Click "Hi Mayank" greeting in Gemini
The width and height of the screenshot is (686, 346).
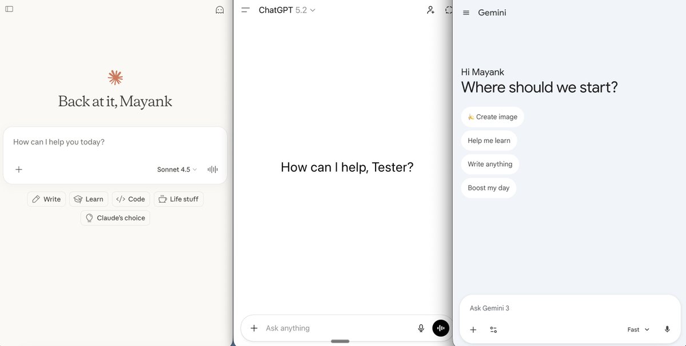pyautogui.click(x=482, y=72)
